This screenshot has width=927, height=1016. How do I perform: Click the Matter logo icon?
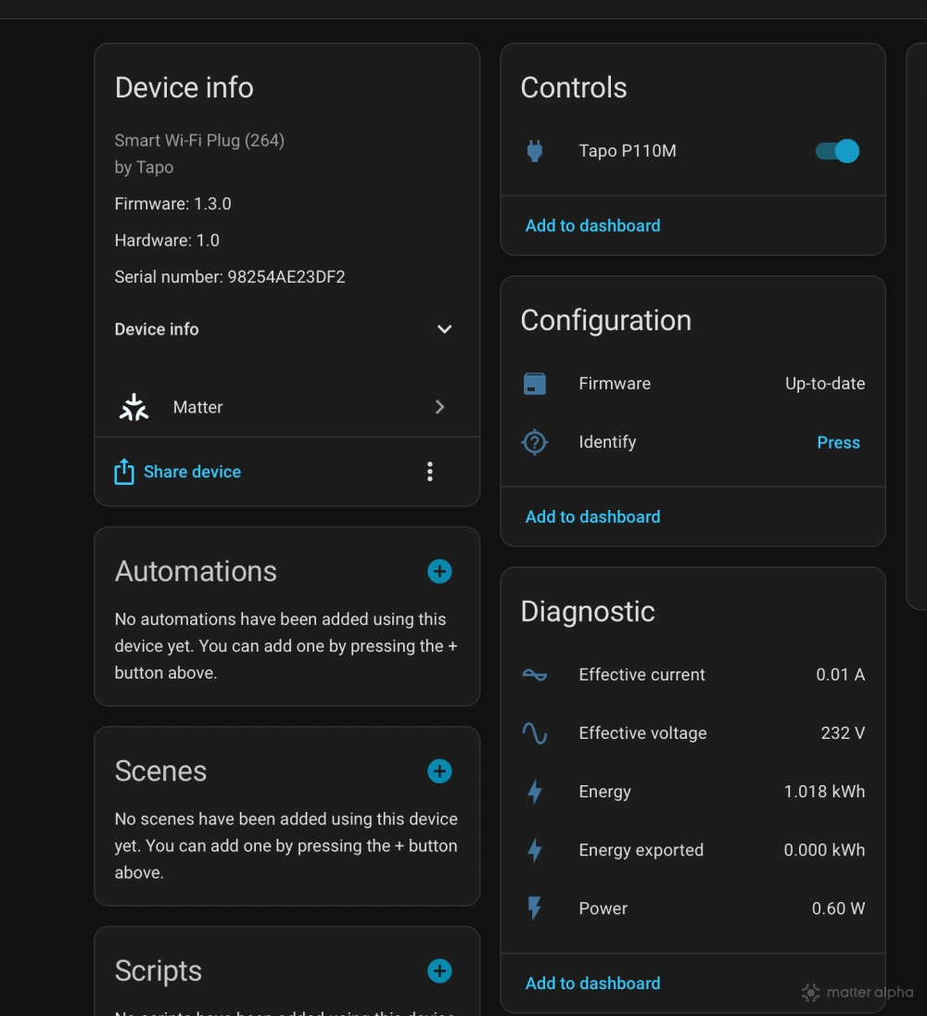(x=134, y=407)
